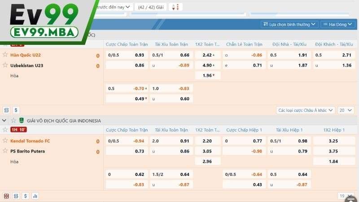The image size is (359, 202).
Task: Click the dollar icon under Uzbekistan match
Action: [16, 110]
